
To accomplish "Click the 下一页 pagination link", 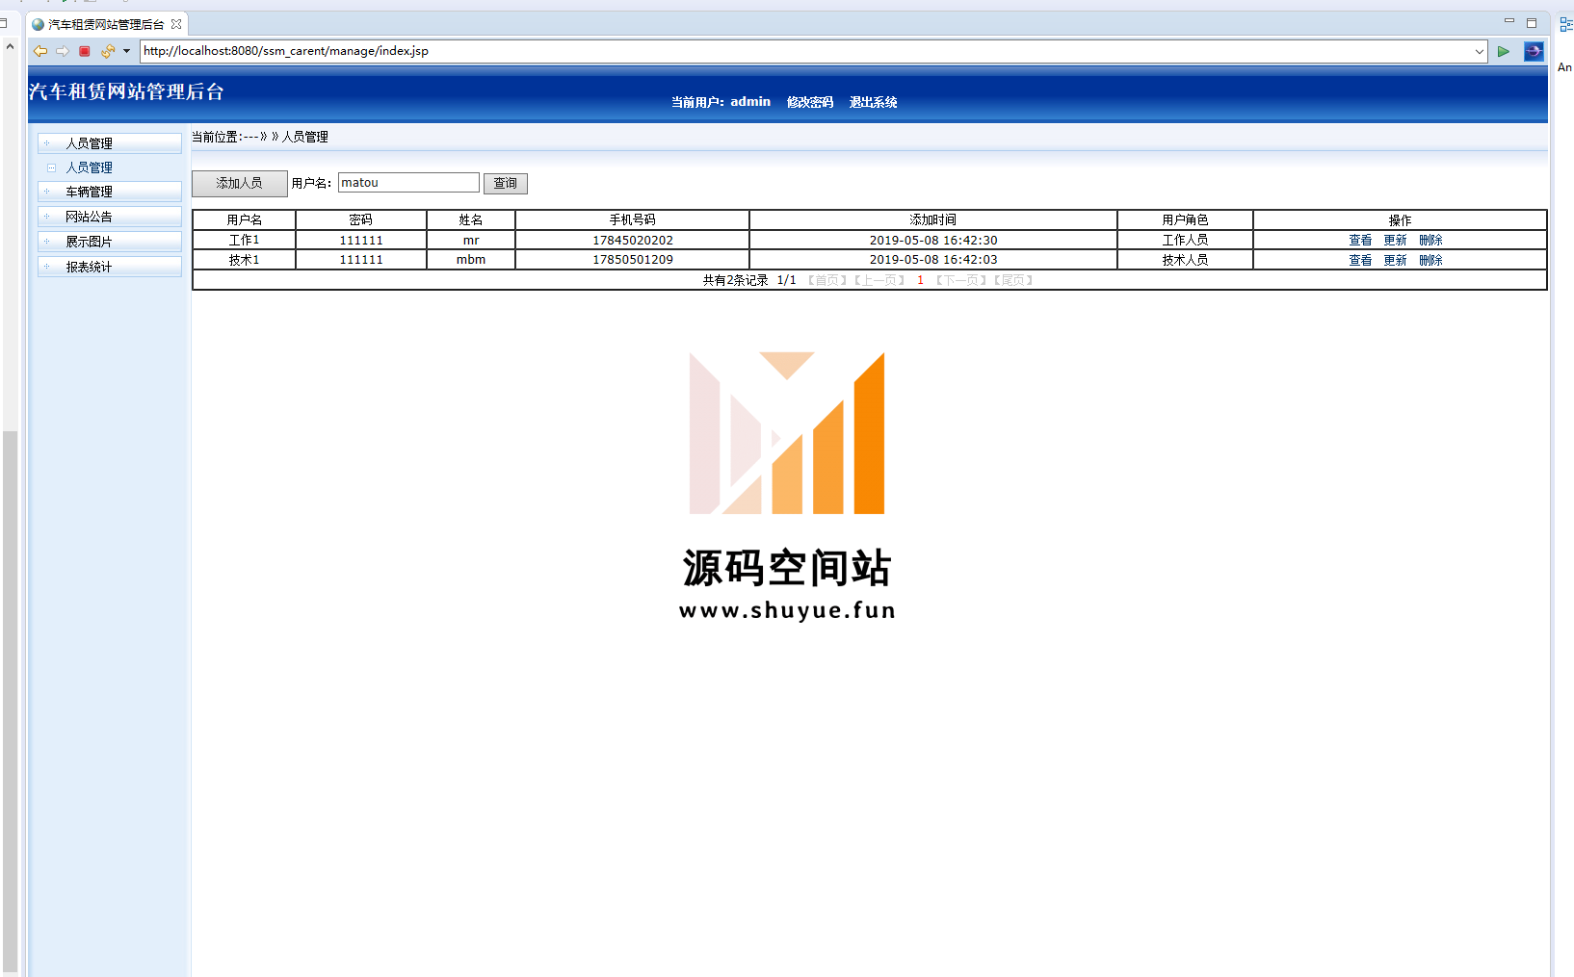I will 961,281.
